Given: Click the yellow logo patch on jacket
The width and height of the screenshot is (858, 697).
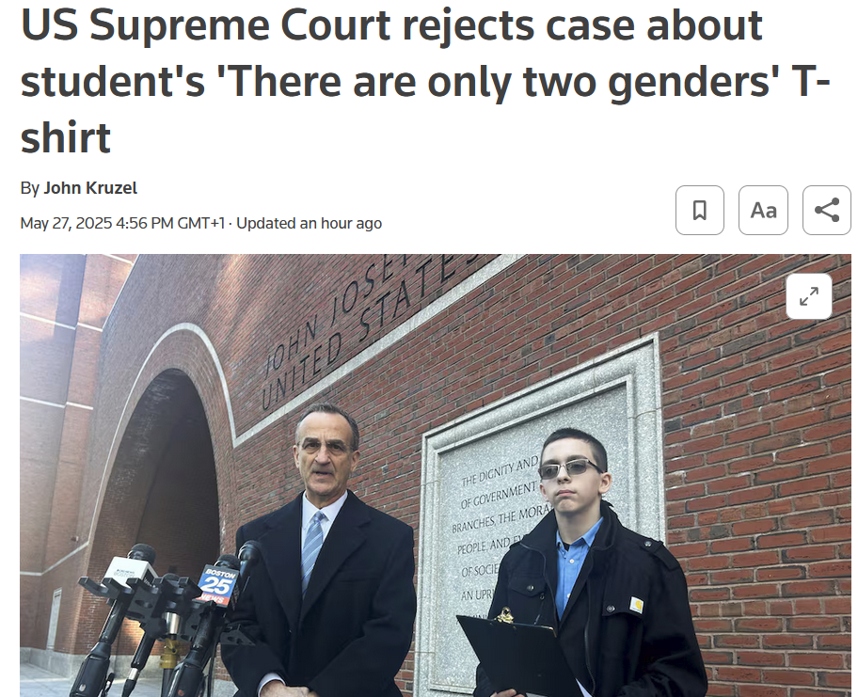Looking at the screenshot, I should click(636, 605).
